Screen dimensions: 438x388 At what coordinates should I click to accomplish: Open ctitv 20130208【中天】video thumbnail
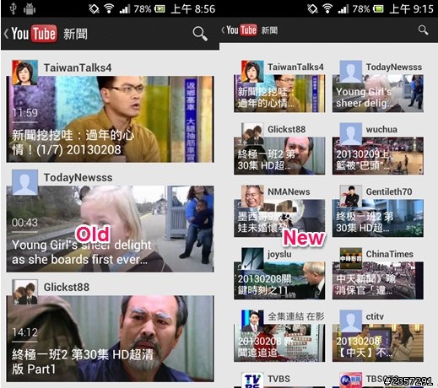point(378,343)
